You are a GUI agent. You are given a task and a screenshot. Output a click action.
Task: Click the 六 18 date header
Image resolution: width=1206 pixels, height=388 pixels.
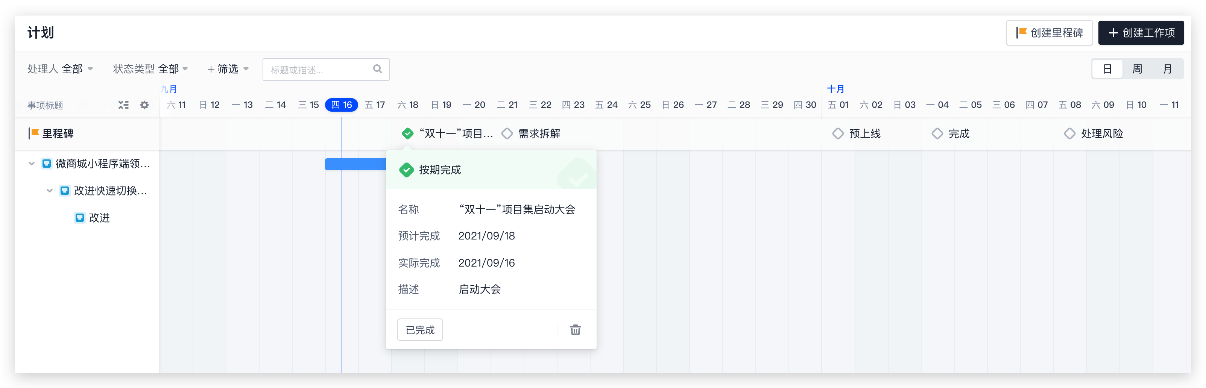click(x=407, y=105)
